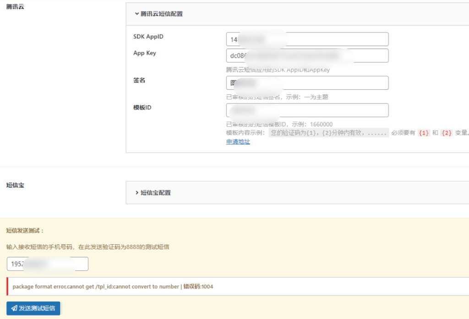Click the SDK AppID input field
The width and height of the screenshot is (469, 319).
point(307,39)
